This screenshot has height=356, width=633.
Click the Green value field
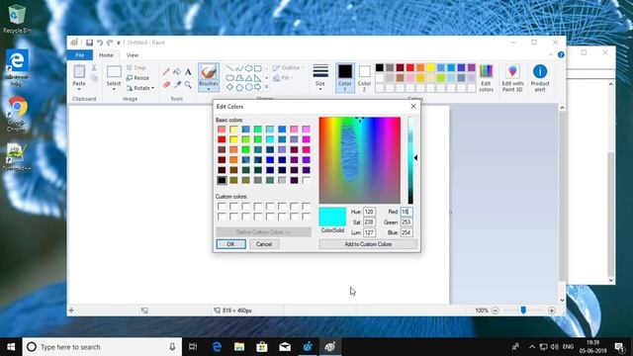407,222
